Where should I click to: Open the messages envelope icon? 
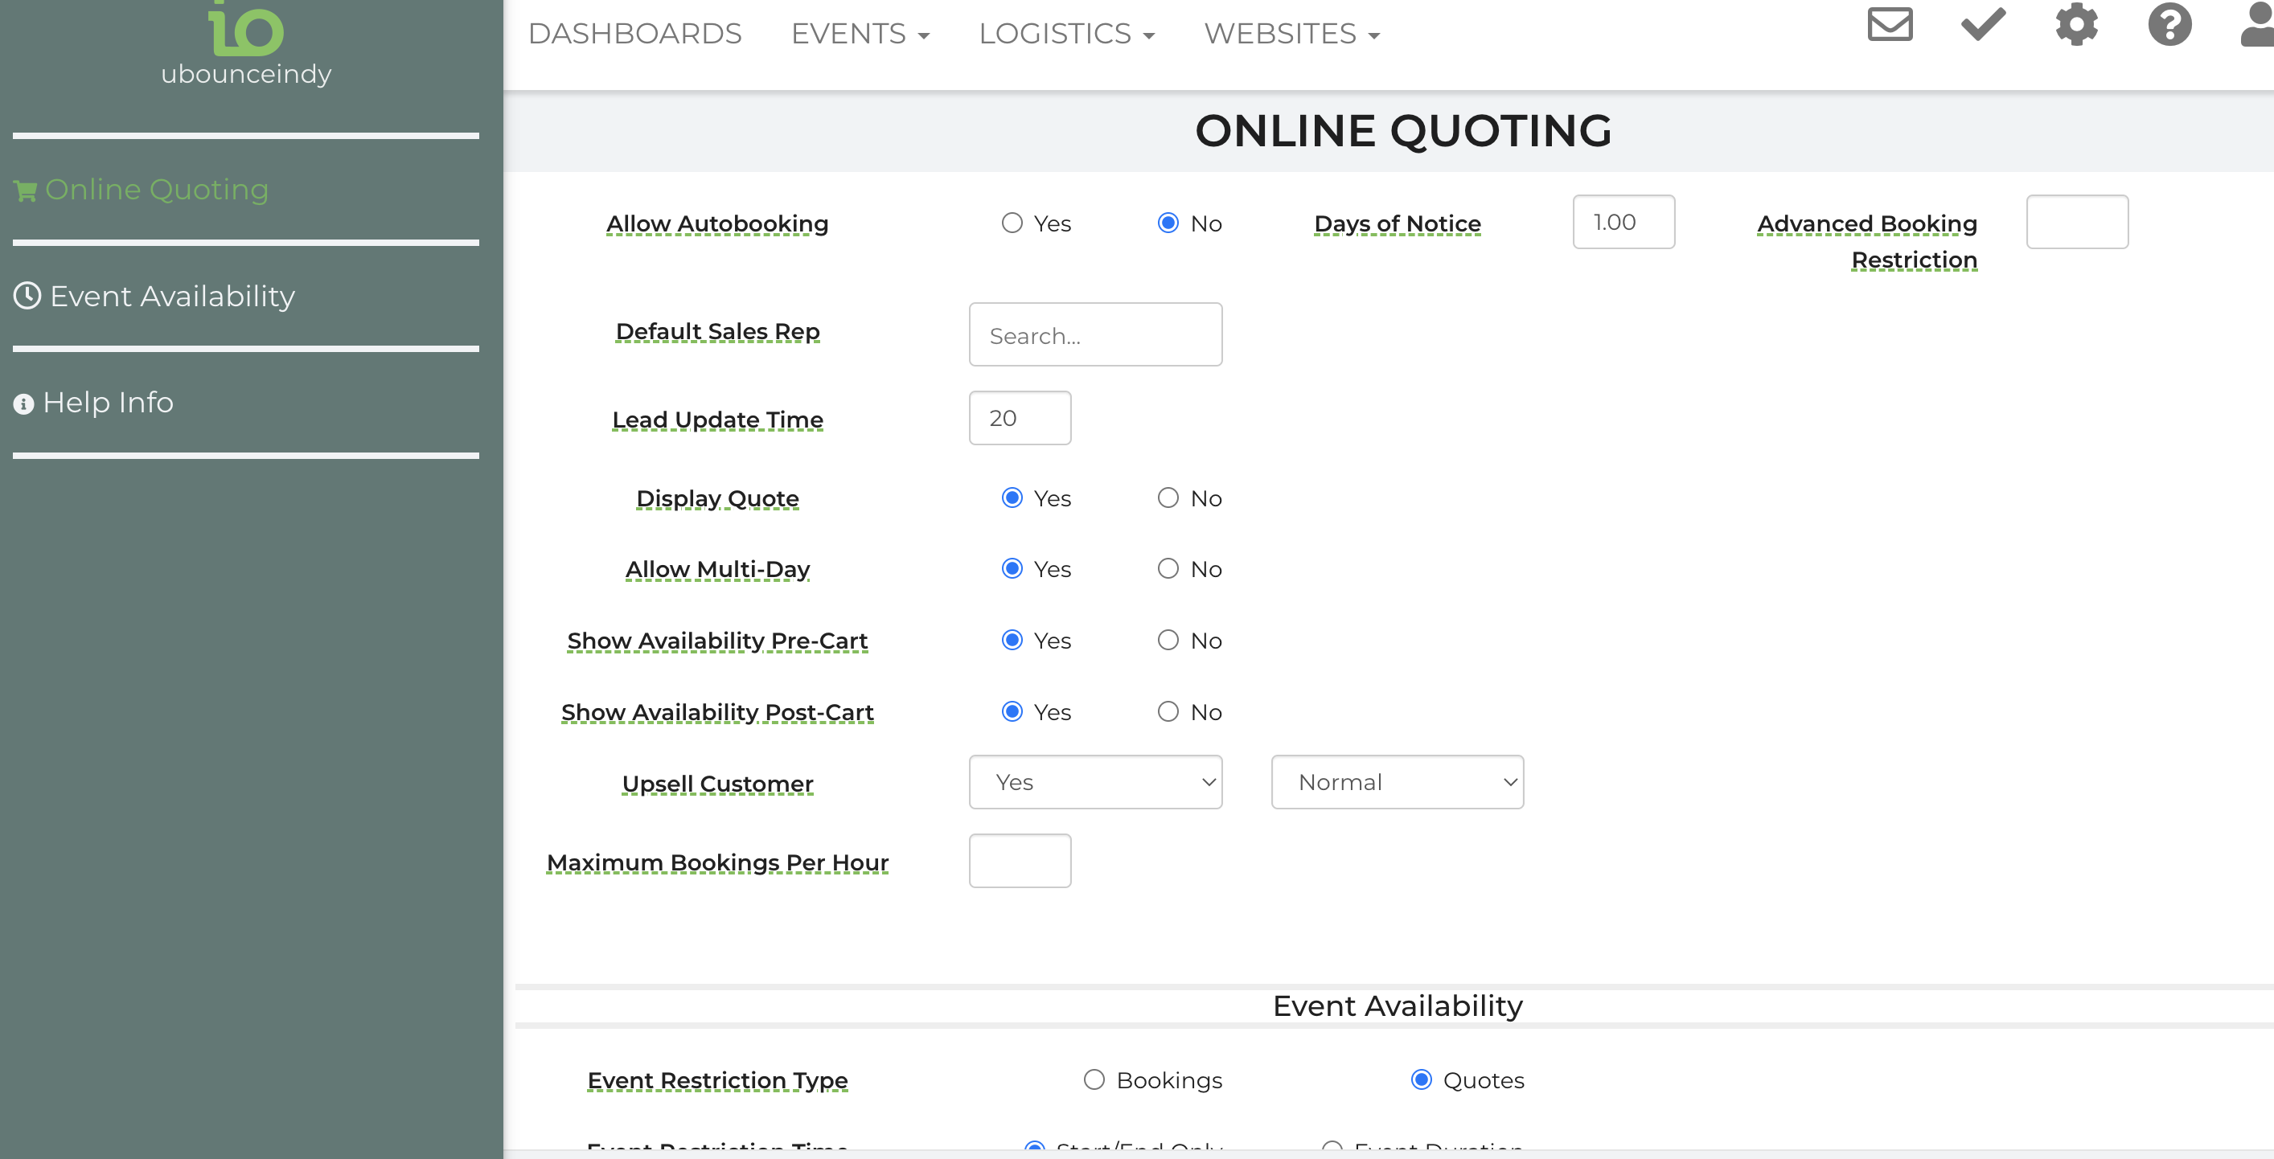pos(1890,24)
